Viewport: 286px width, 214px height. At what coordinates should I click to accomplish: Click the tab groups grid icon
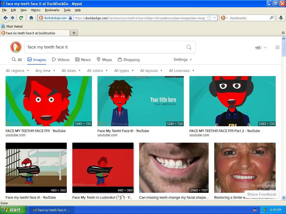283,33
